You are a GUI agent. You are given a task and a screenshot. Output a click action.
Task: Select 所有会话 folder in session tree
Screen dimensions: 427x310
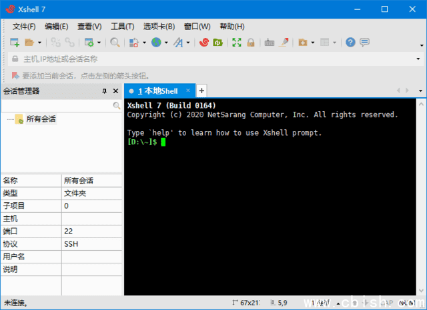point(40,119)
